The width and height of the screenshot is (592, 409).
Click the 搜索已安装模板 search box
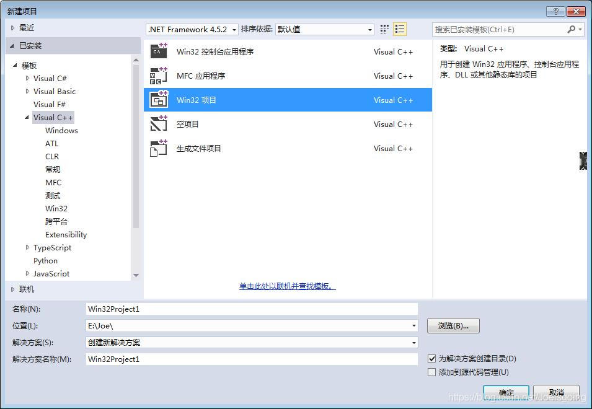(500, 29)
